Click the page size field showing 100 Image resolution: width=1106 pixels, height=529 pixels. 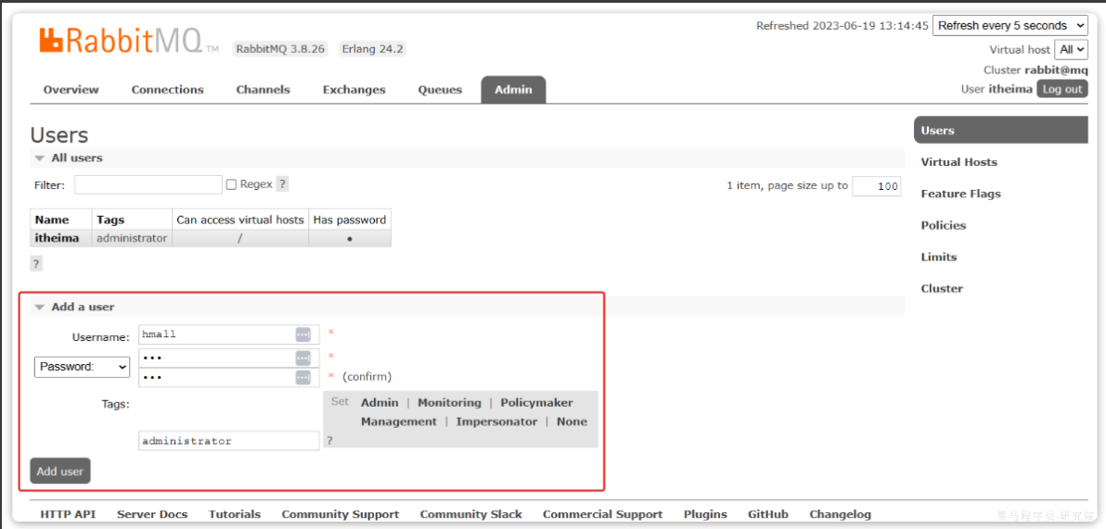[877, 186]
